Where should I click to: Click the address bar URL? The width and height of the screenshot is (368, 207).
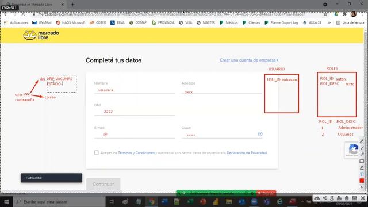171,14
